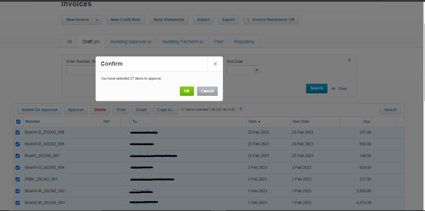Image resolution: width=425 pixels, height=211 pixels.
Task: Sort by the Date column header
Action: pos(254,122)
